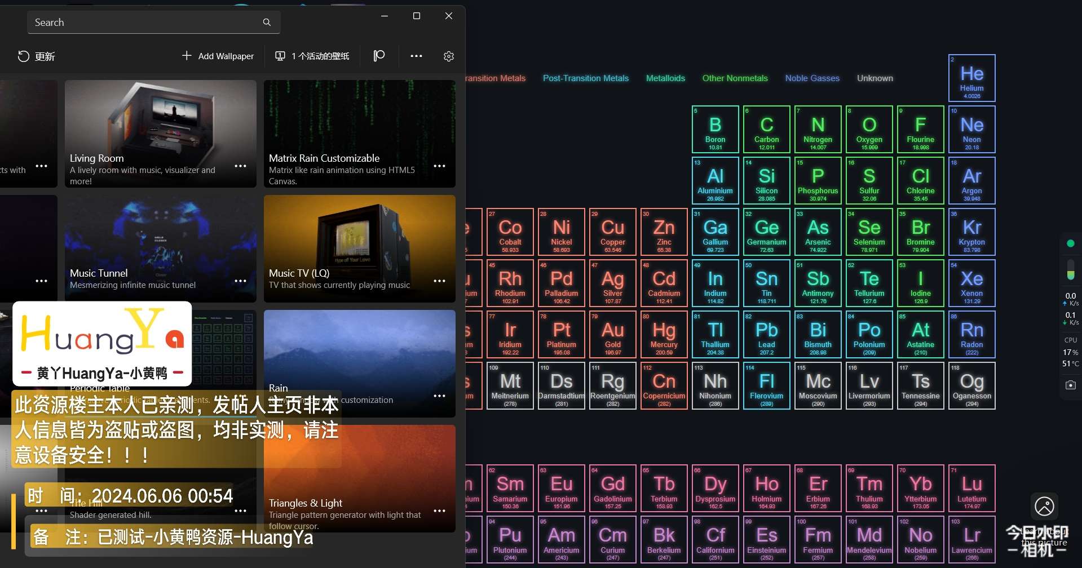Open options menu for The Hill wallpaper
The height and width of the screenshot is (568, 1082).
tap(240, 511)
